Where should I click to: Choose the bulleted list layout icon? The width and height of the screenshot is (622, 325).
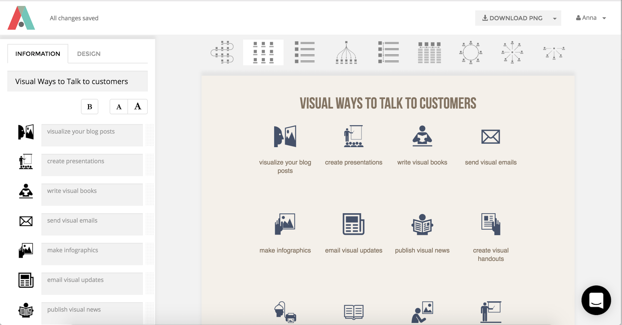(305, 52)
